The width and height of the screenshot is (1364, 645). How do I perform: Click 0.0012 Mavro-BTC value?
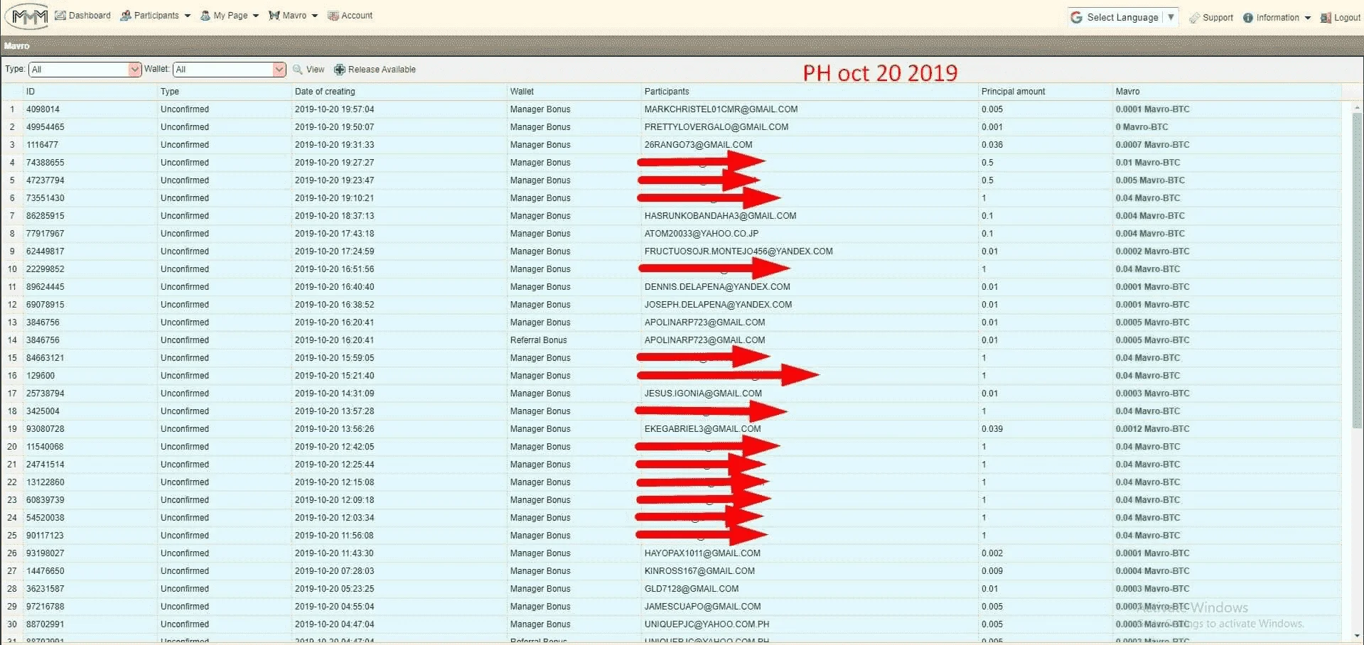pyautogui.click(x=1152, y=429)
